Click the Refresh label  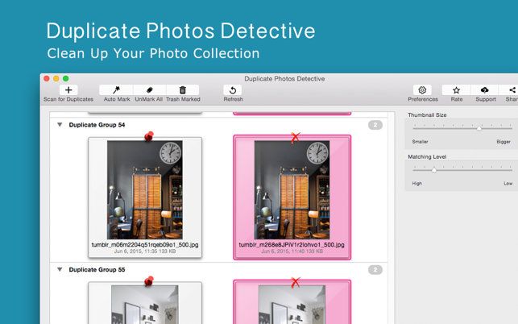coord(234,99)
